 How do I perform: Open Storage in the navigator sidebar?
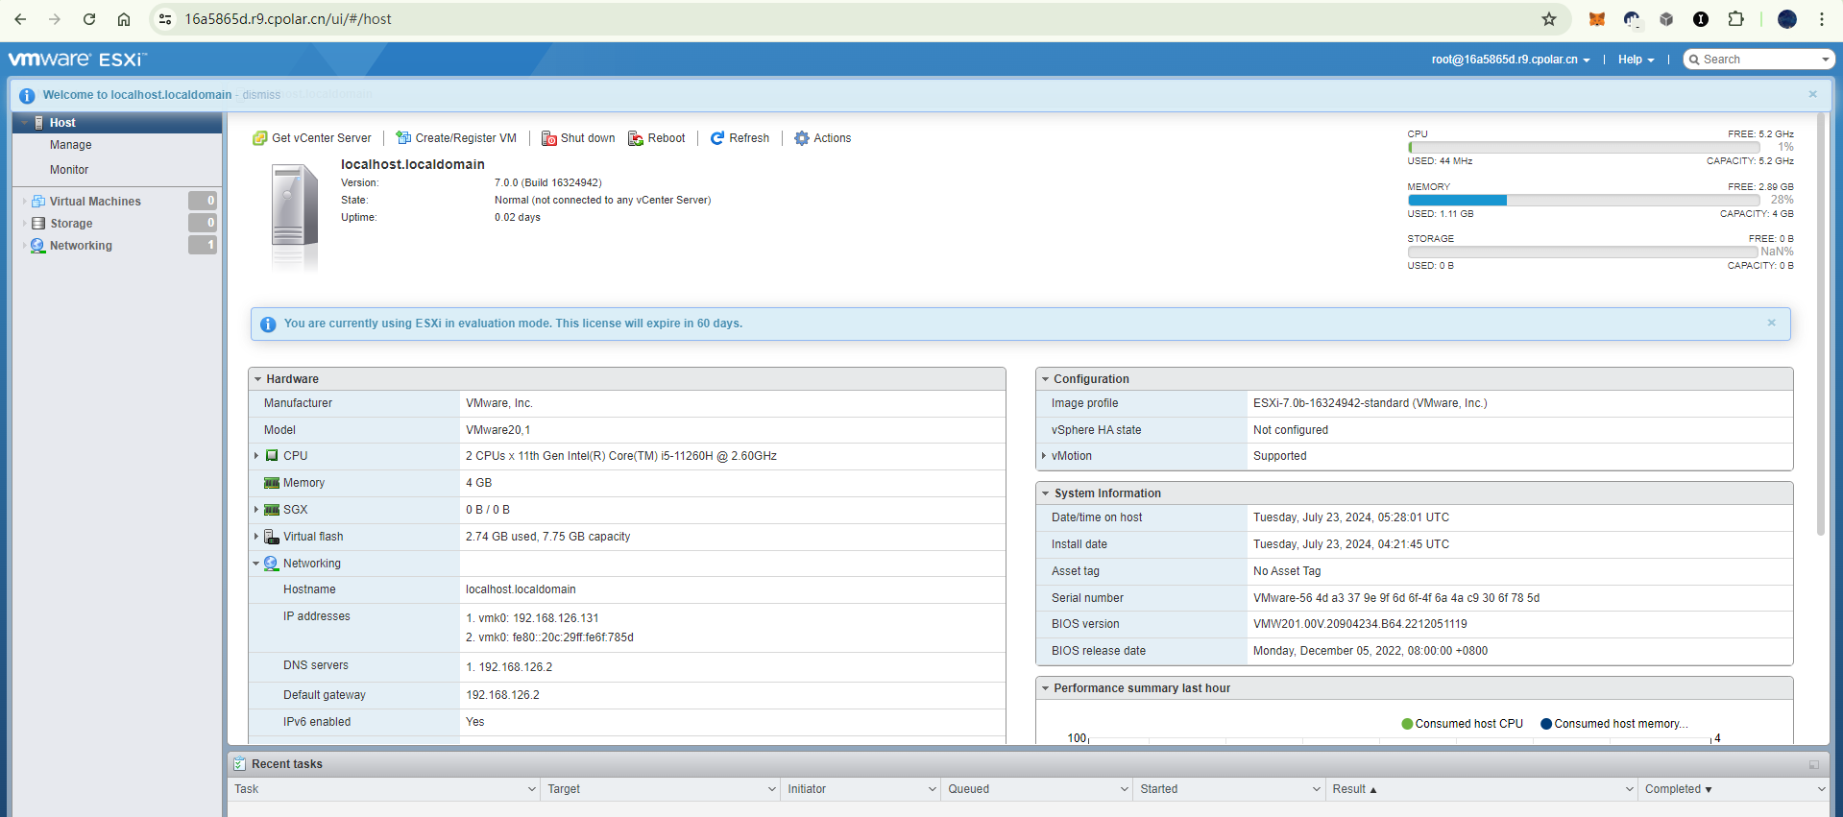71,224
